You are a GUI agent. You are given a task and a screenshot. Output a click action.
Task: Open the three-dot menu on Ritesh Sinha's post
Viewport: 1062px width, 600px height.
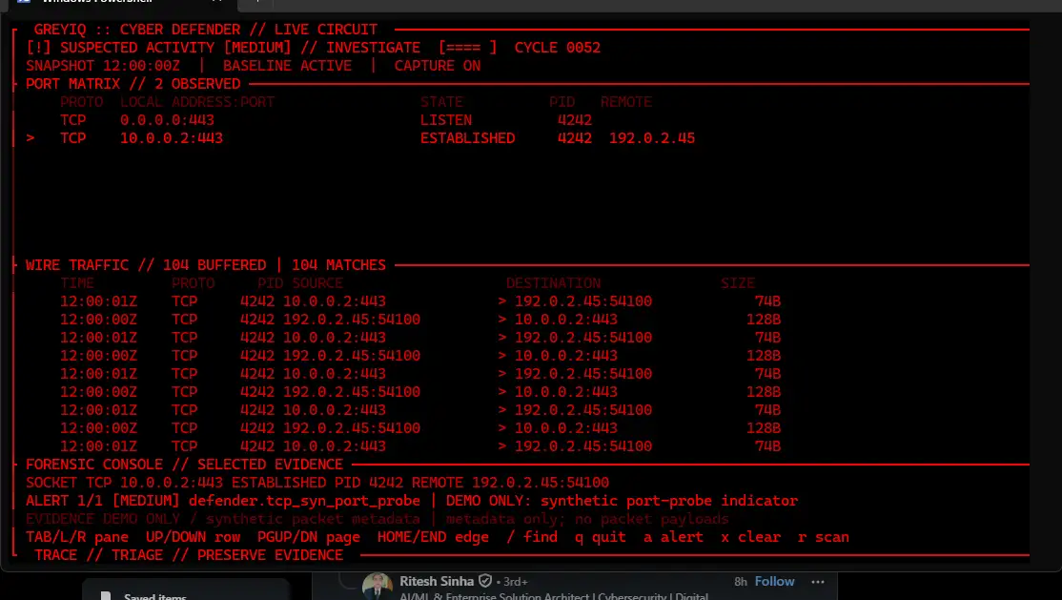pyautogui.click(x=818, y=582)
